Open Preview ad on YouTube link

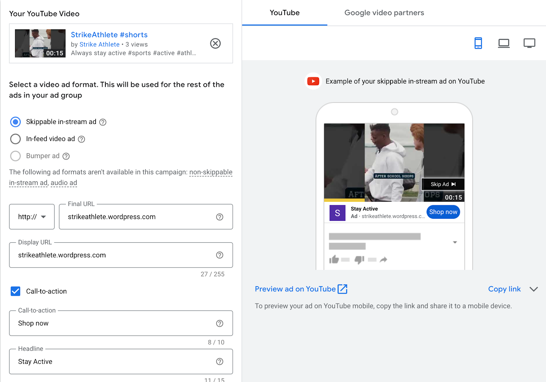coord(301,289)
